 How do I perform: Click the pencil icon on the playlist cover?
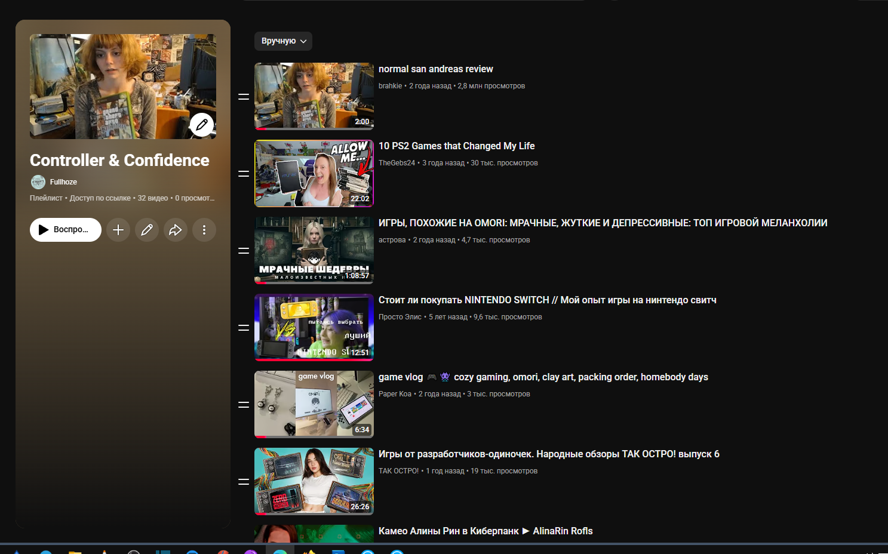click(x=202, y=125)
